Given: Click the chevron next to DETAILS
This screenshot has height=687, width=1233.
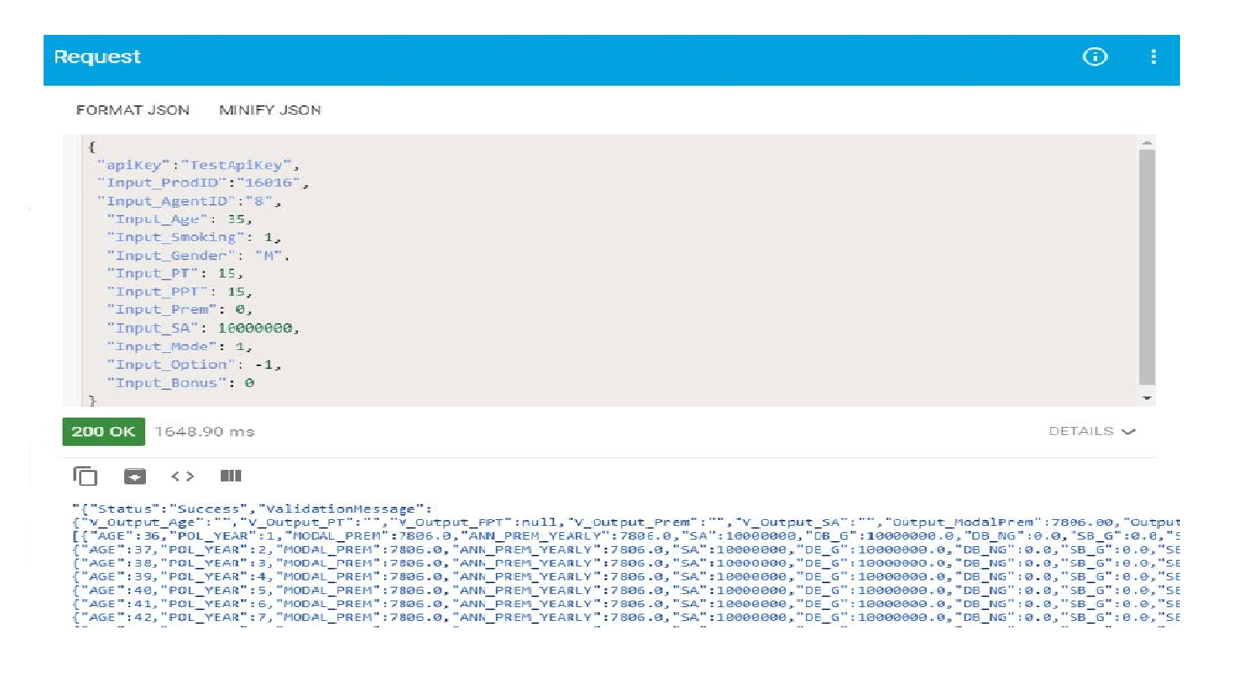Looking at the screenshot, I should coord(1128,431).
